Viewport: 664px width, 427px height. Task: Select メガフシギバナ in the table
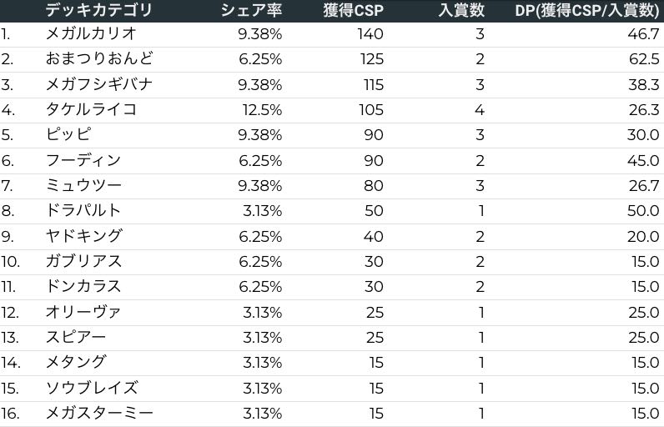tap(99, 84)
